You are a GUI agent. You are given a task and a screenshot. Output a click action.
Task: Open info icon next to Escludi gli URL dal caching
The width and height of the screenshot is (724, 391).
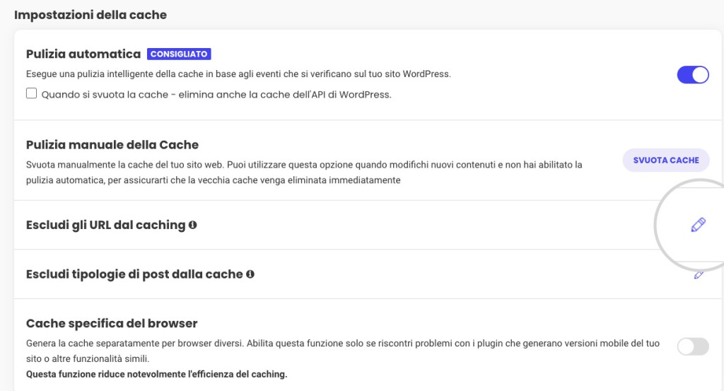click(x=192, y=225)
